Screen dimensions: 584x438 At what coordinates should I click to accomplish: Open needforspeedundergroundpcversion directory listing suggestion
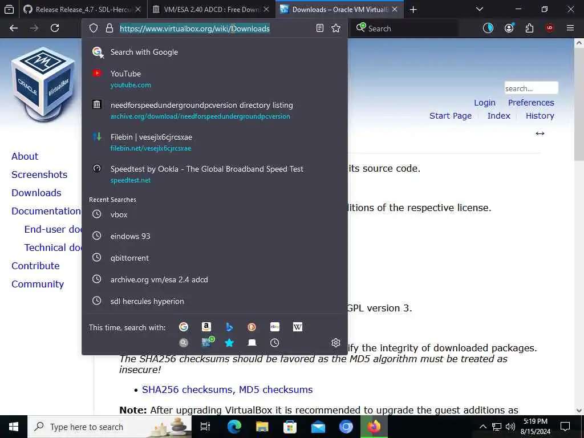click(x=214, y=111)
